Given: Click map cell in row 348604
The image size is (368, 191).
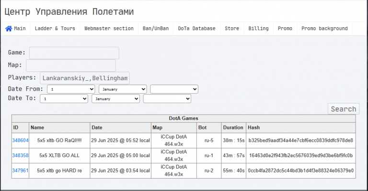Looking at the screenshot, I should [173, 140].
